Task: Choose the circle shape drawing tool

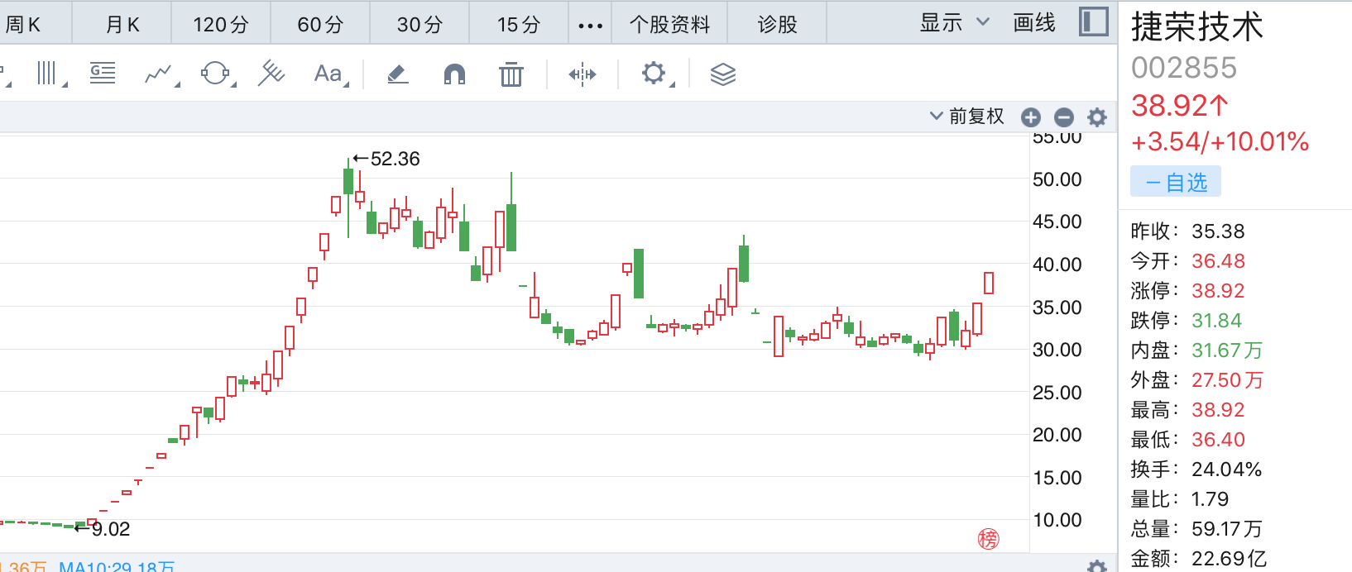Action: pos(215,74)
